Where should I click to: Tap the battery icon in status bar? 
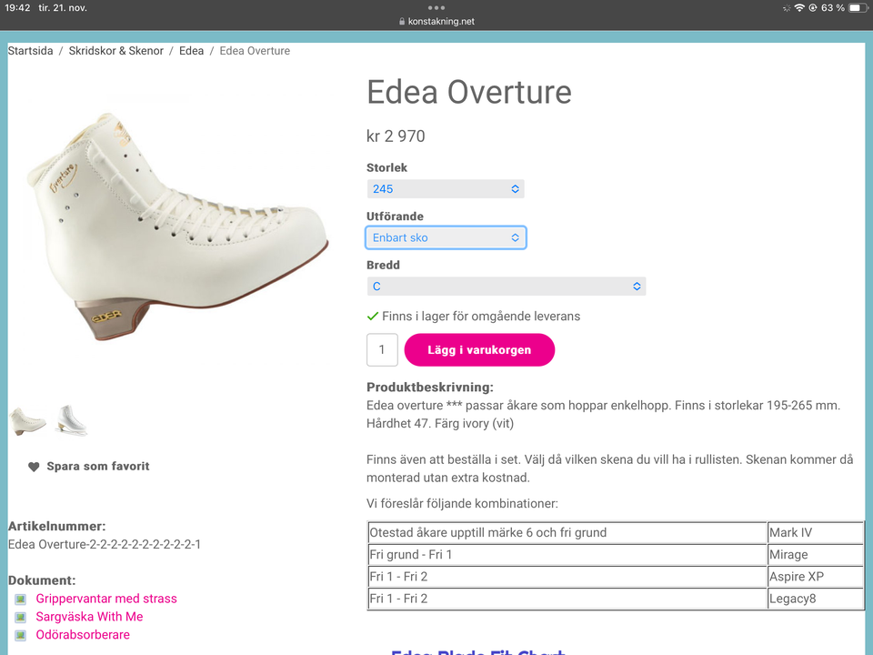pos(858,8)
